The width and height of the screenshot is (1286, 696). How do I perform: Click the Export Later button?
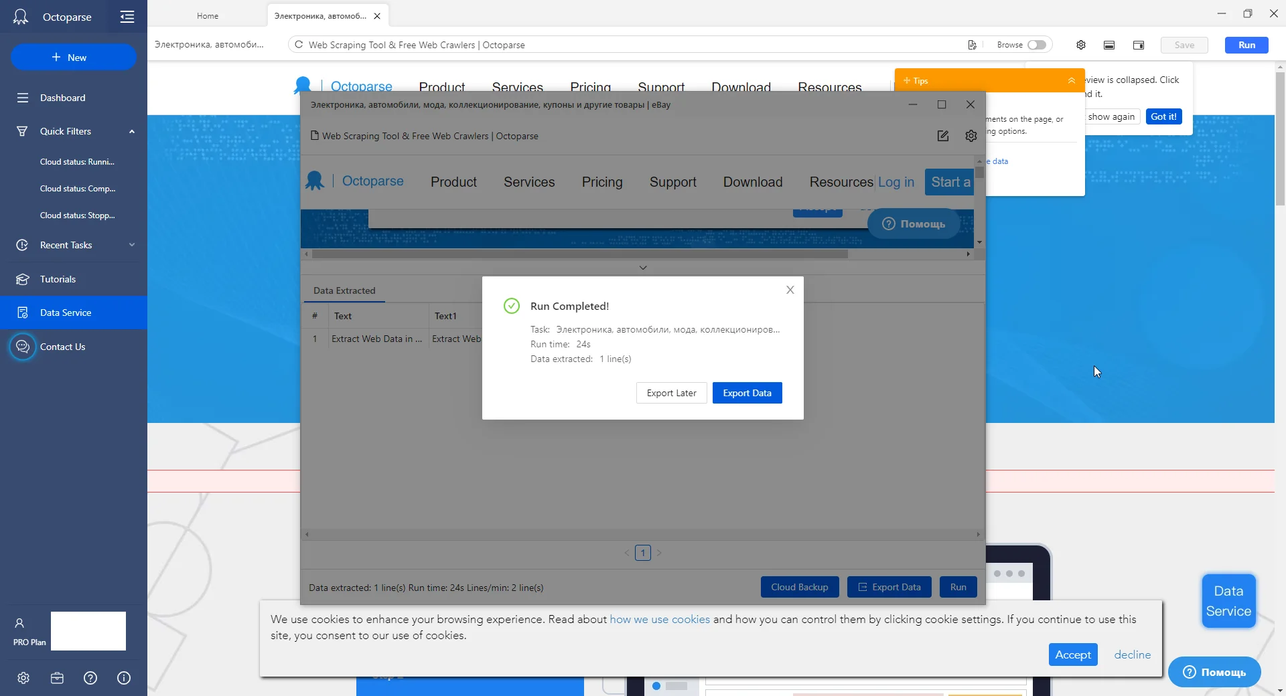672,393
